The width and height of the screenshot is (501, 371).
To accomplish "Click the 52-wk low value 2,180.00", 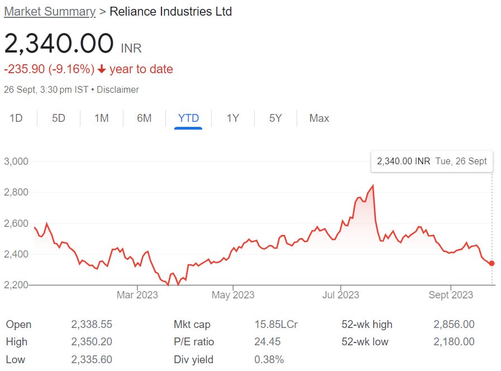I will (454, 341).
